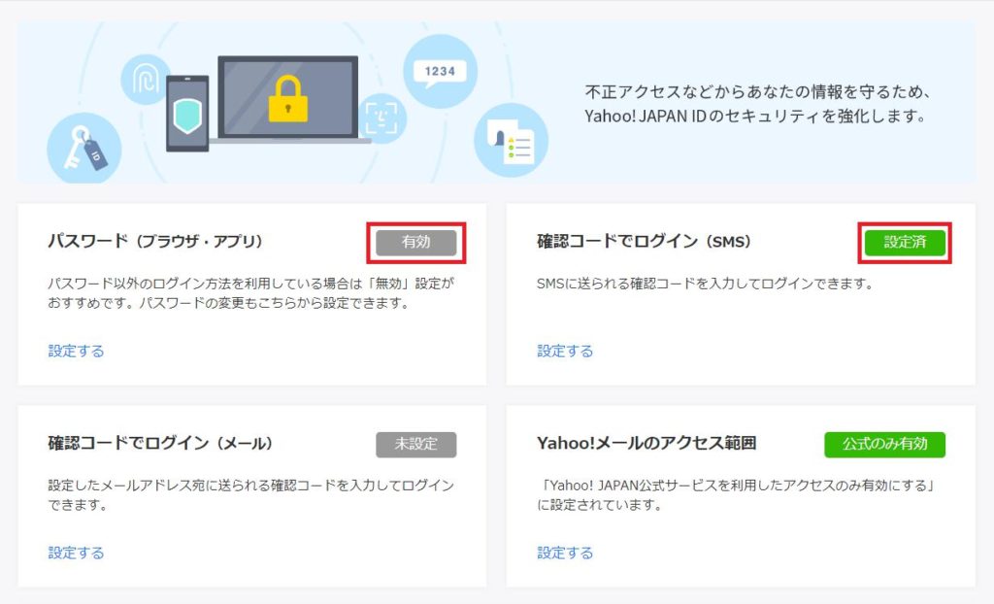Click the smartphone shield icon
This screenshot has width=994, height=604.
187,114
